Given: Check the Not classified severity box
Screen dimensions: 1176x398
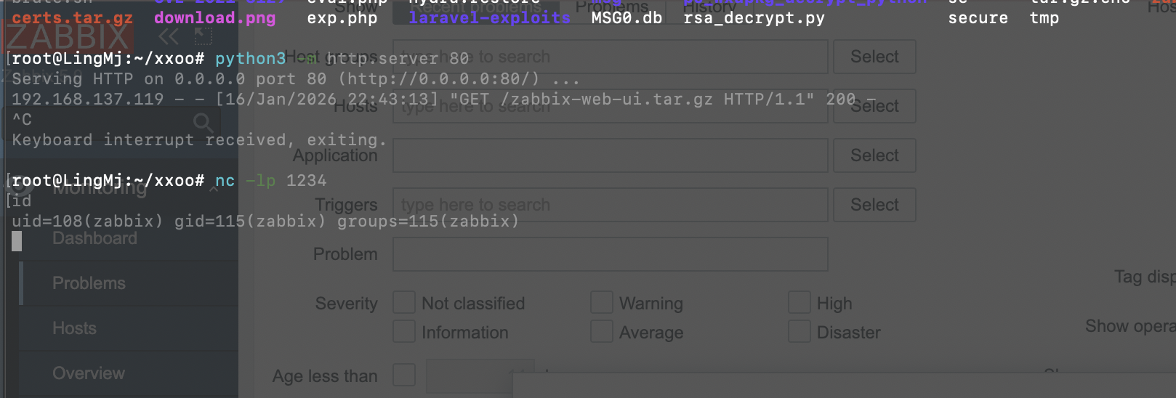Looking at the screenshot, I should pos(404,303).
